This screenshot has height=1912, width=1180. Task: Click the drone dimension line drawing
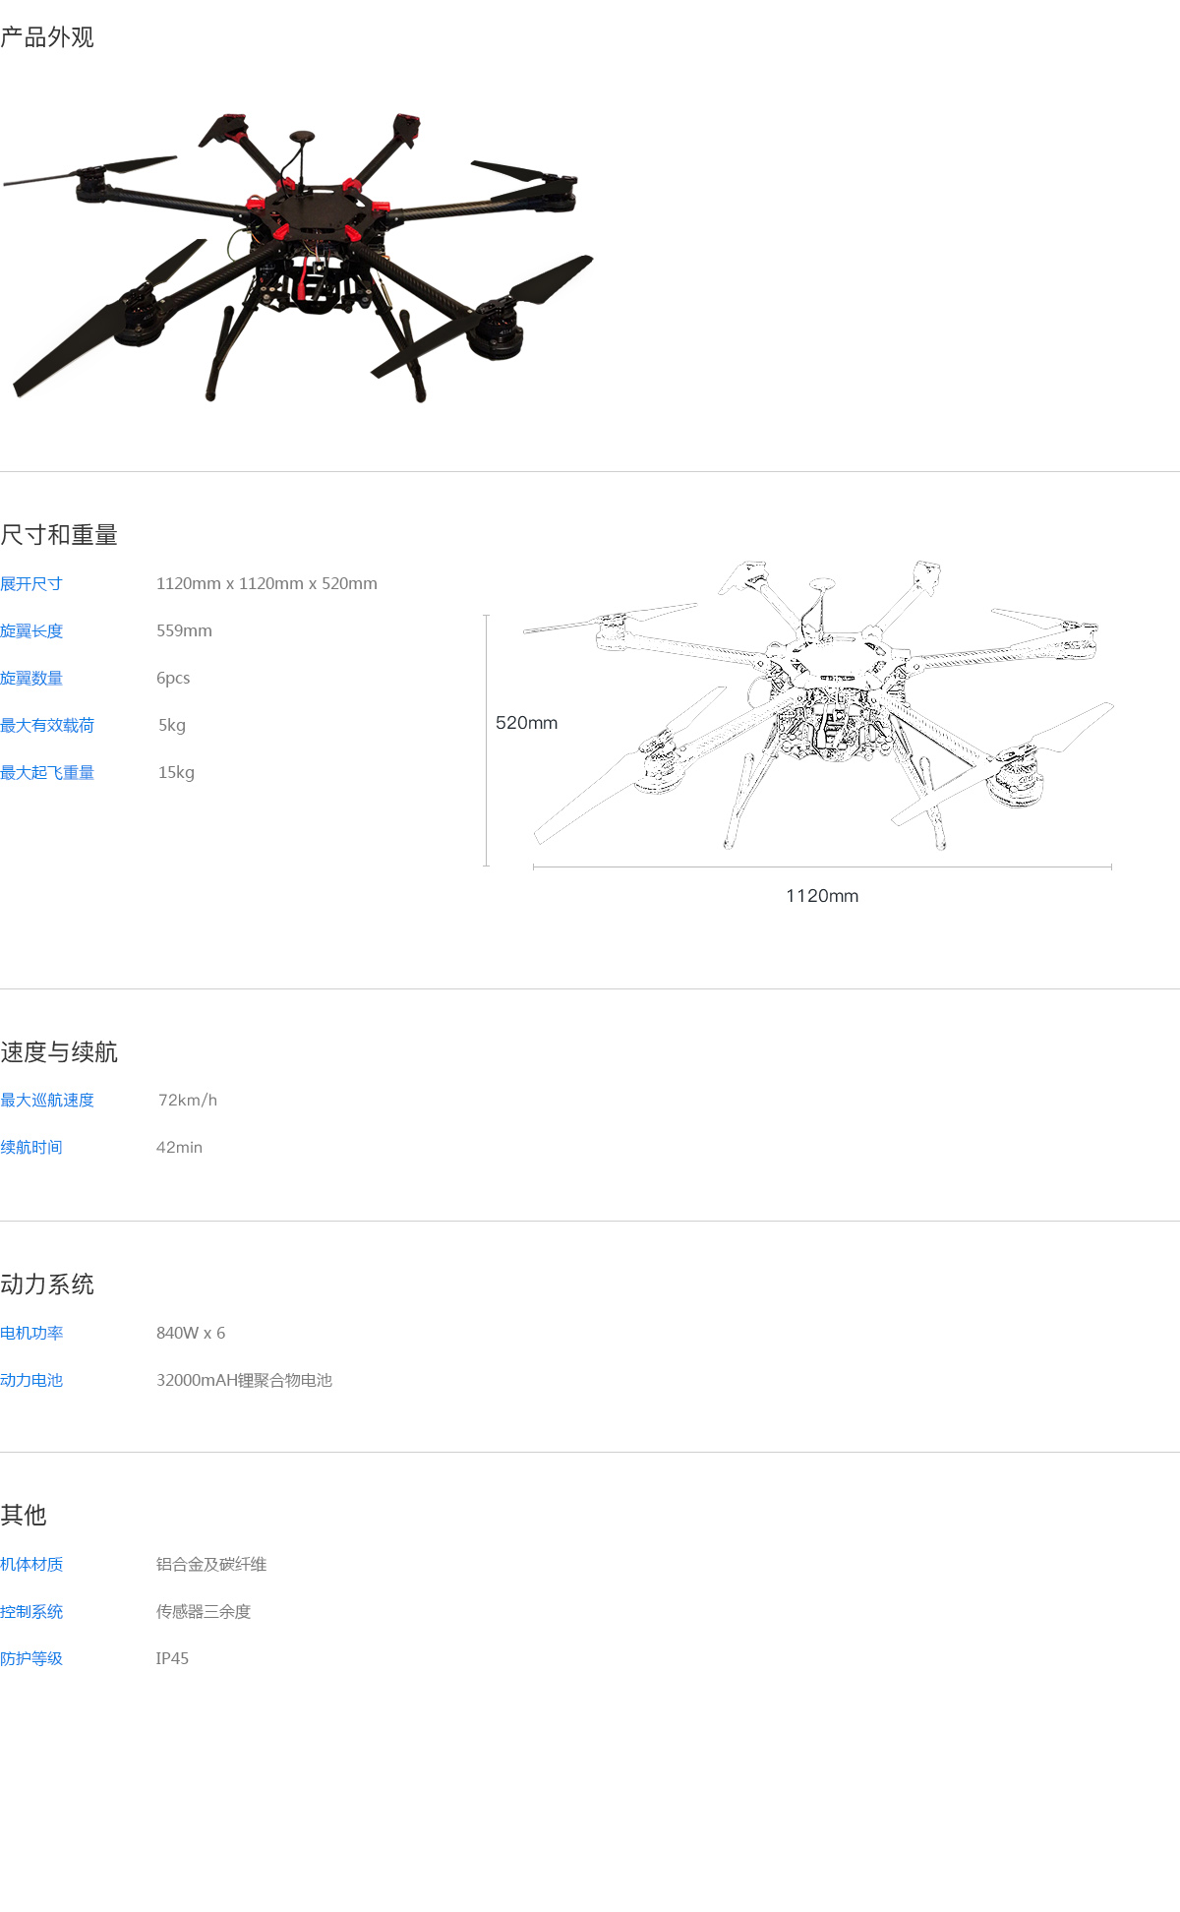pyautogui.click(x=818, y=704)
